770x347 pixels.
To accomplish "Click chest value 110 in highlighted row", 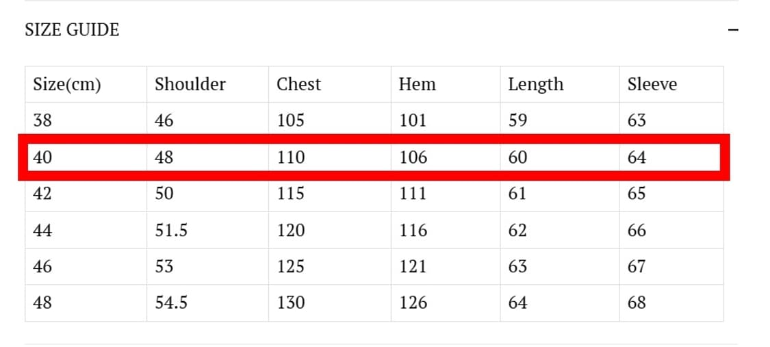I will (291, 157).
